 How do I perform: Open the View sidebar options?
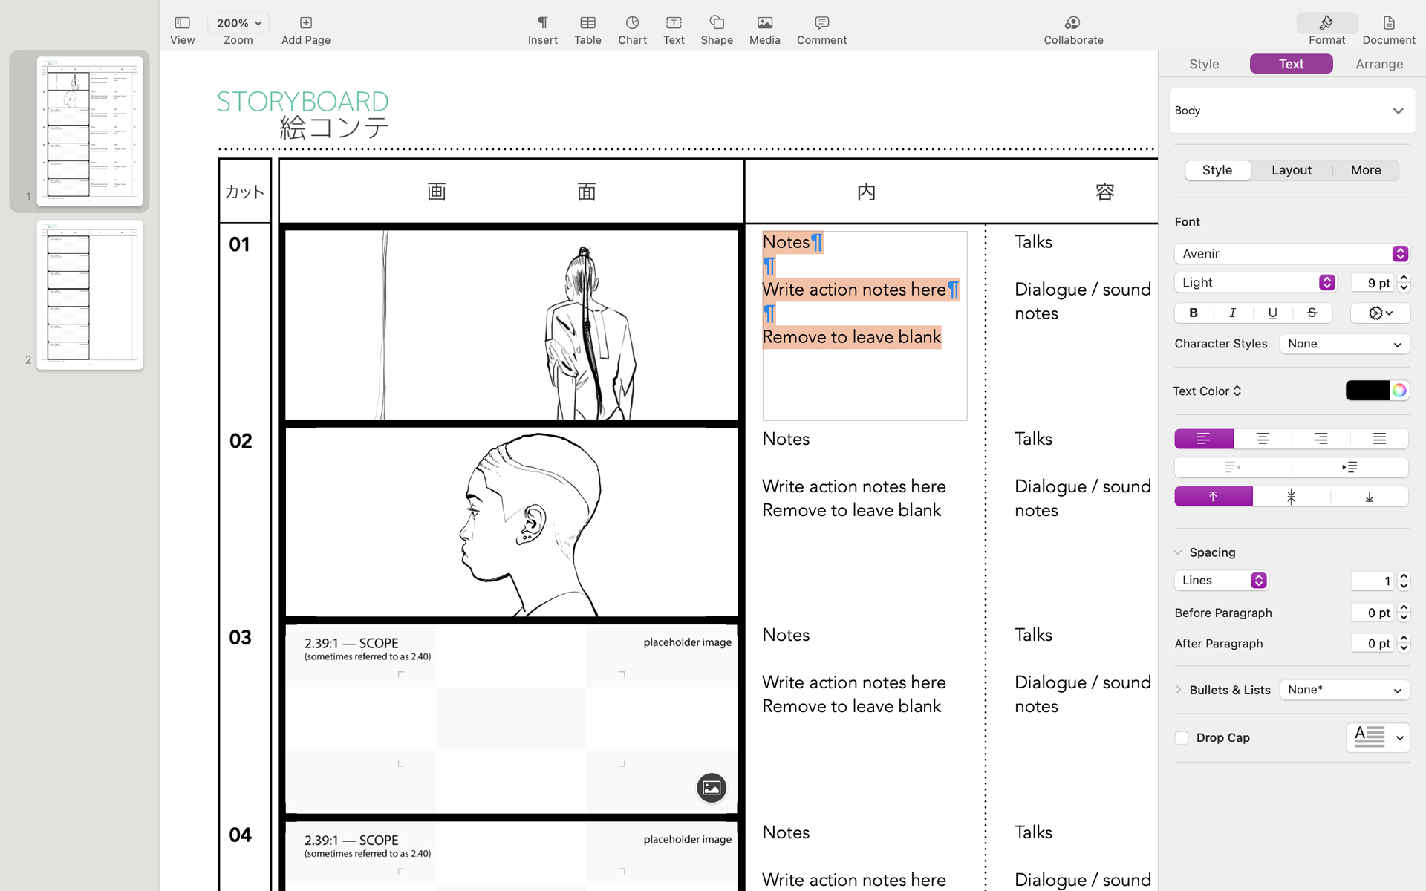(x=182, y=30)
